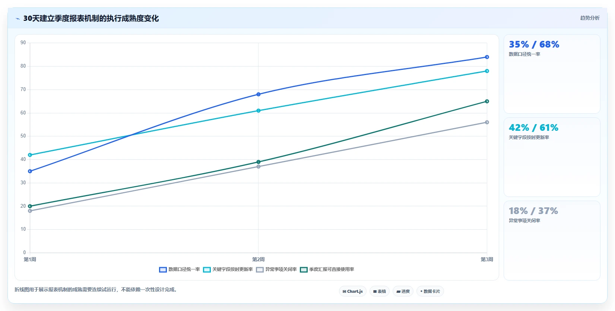Click the blue line's week 3 point at 84
Image resolution: width=615 pixels, height=311 pixels.
(x=487, y=57)
